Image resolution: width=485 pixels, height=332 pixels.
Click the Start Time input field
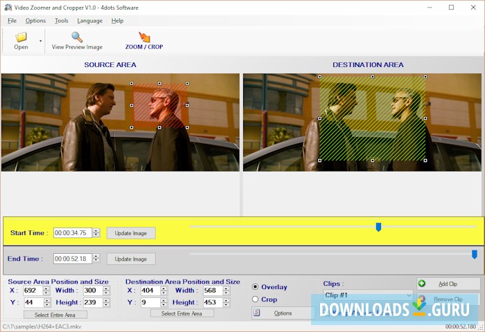[72, 233]
